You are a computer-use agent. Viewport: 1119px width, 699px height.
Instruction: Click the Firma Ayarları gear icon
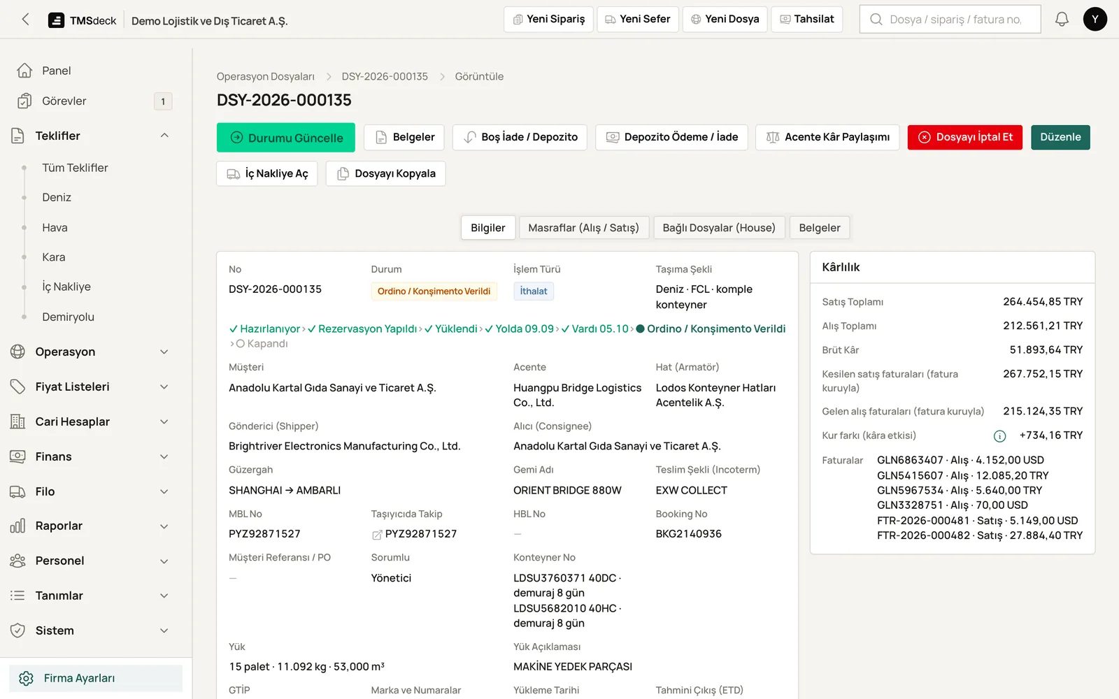27,678
